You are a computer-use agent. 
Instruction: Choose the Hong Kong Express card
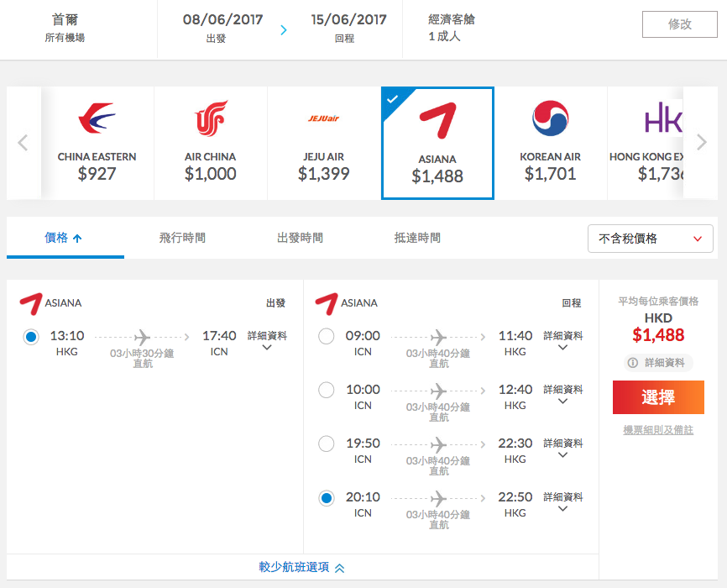point(646,143)
